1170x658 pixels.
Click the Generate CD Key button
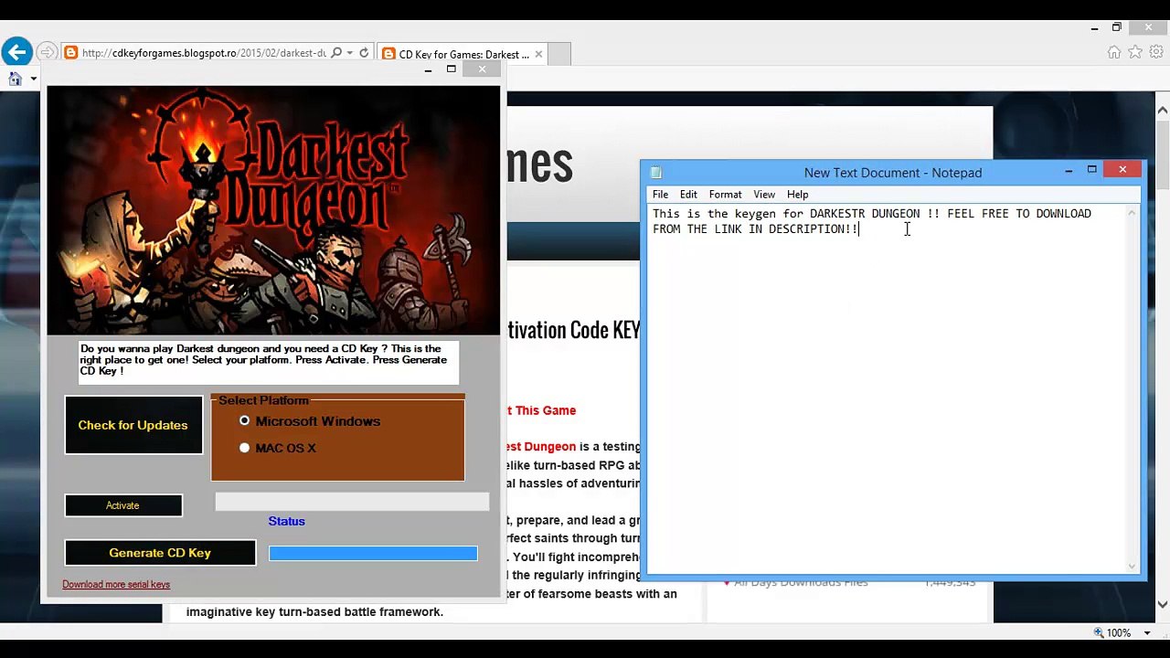(x=160, y=553)
